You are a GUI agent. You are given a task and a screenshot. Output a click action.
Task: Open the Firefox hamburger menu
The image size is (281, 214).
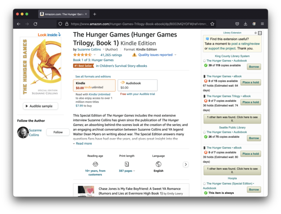pyautogui.click(x=262, y=24)
